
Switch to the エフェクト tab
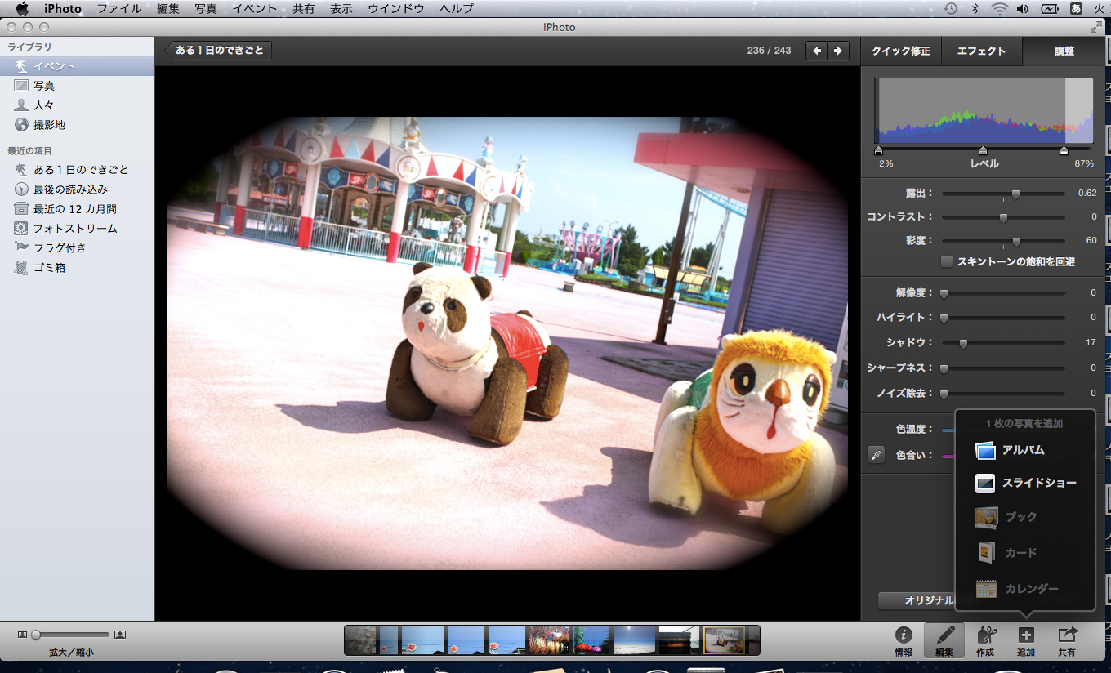tap(981, 51)
